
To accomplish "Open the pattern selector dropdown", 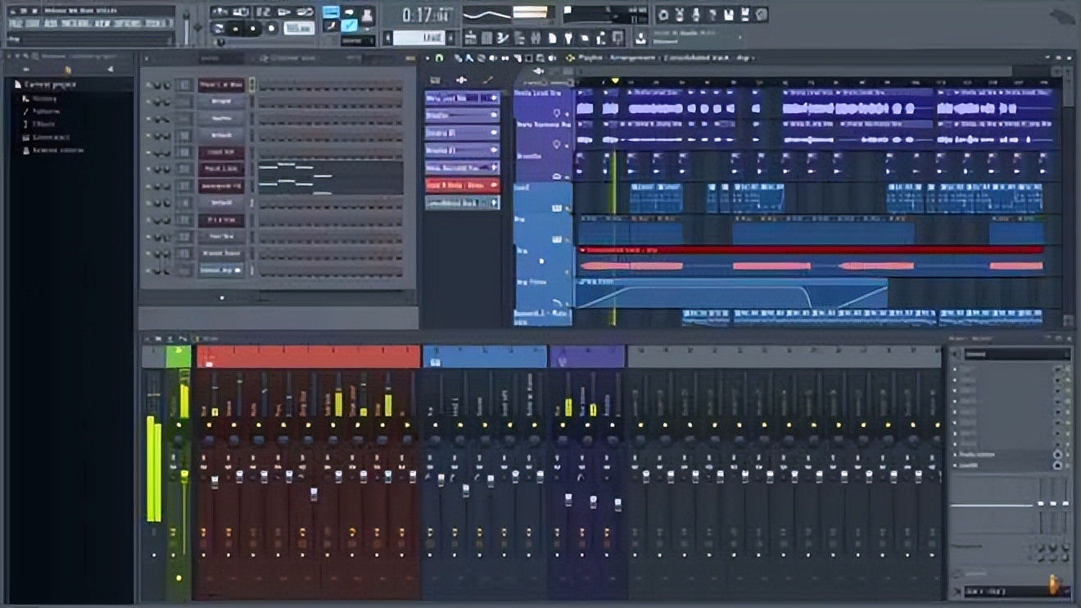I will (x=418, y=38).
